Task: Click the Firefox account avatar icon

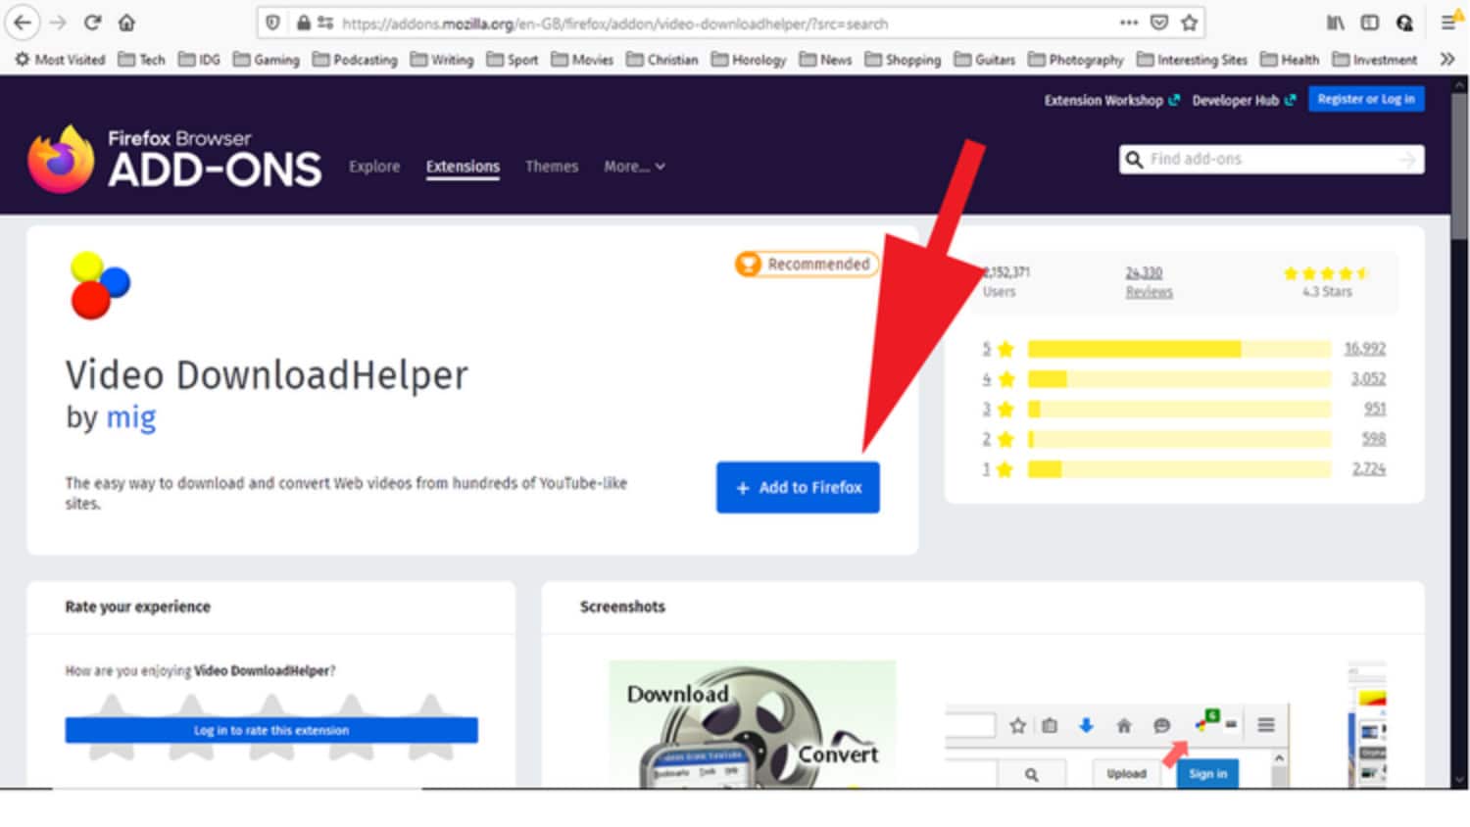Action: click(1405, 23)
